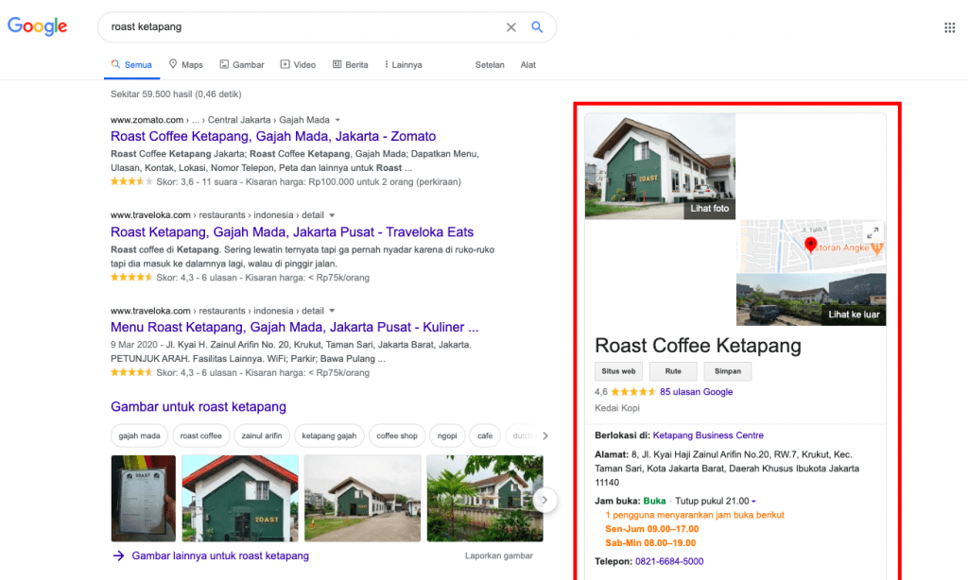Click Lihat ke luar street view
This screenshot has width=968, height=580.
854,315
